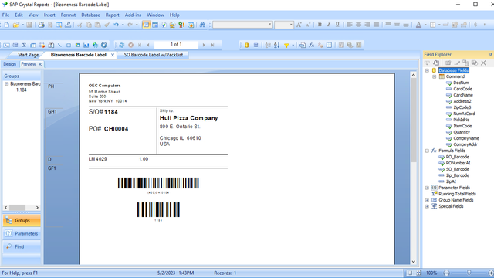Toggle Italic formatting

329,25
